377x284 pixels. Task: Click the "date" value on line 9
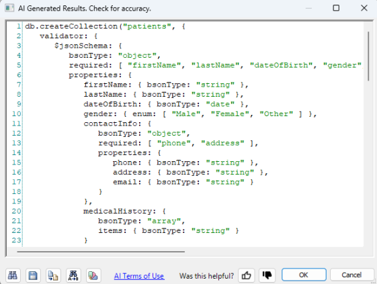point(220,104)
